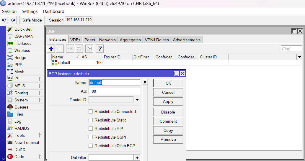Switch to the Aggregates tab

(130, 40)
